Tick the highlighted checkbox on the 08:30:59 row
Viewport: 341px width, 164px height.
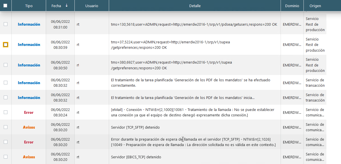pyautogui.click(x=5, y=44)
